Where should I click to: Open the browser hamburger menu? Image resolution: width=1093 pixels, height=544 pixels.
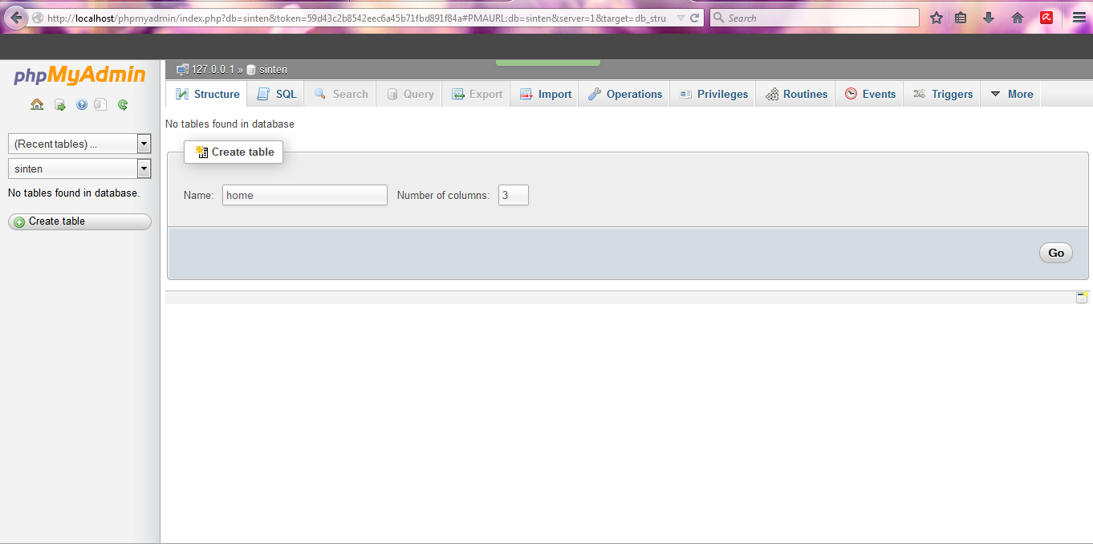click(x=1079, y=18)
